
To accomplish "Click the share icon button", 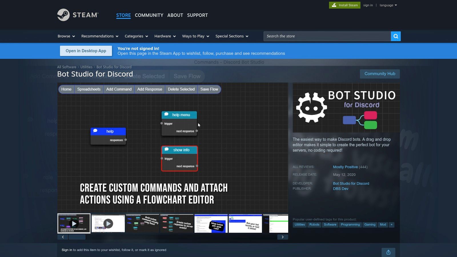I will tap(388, 252).
